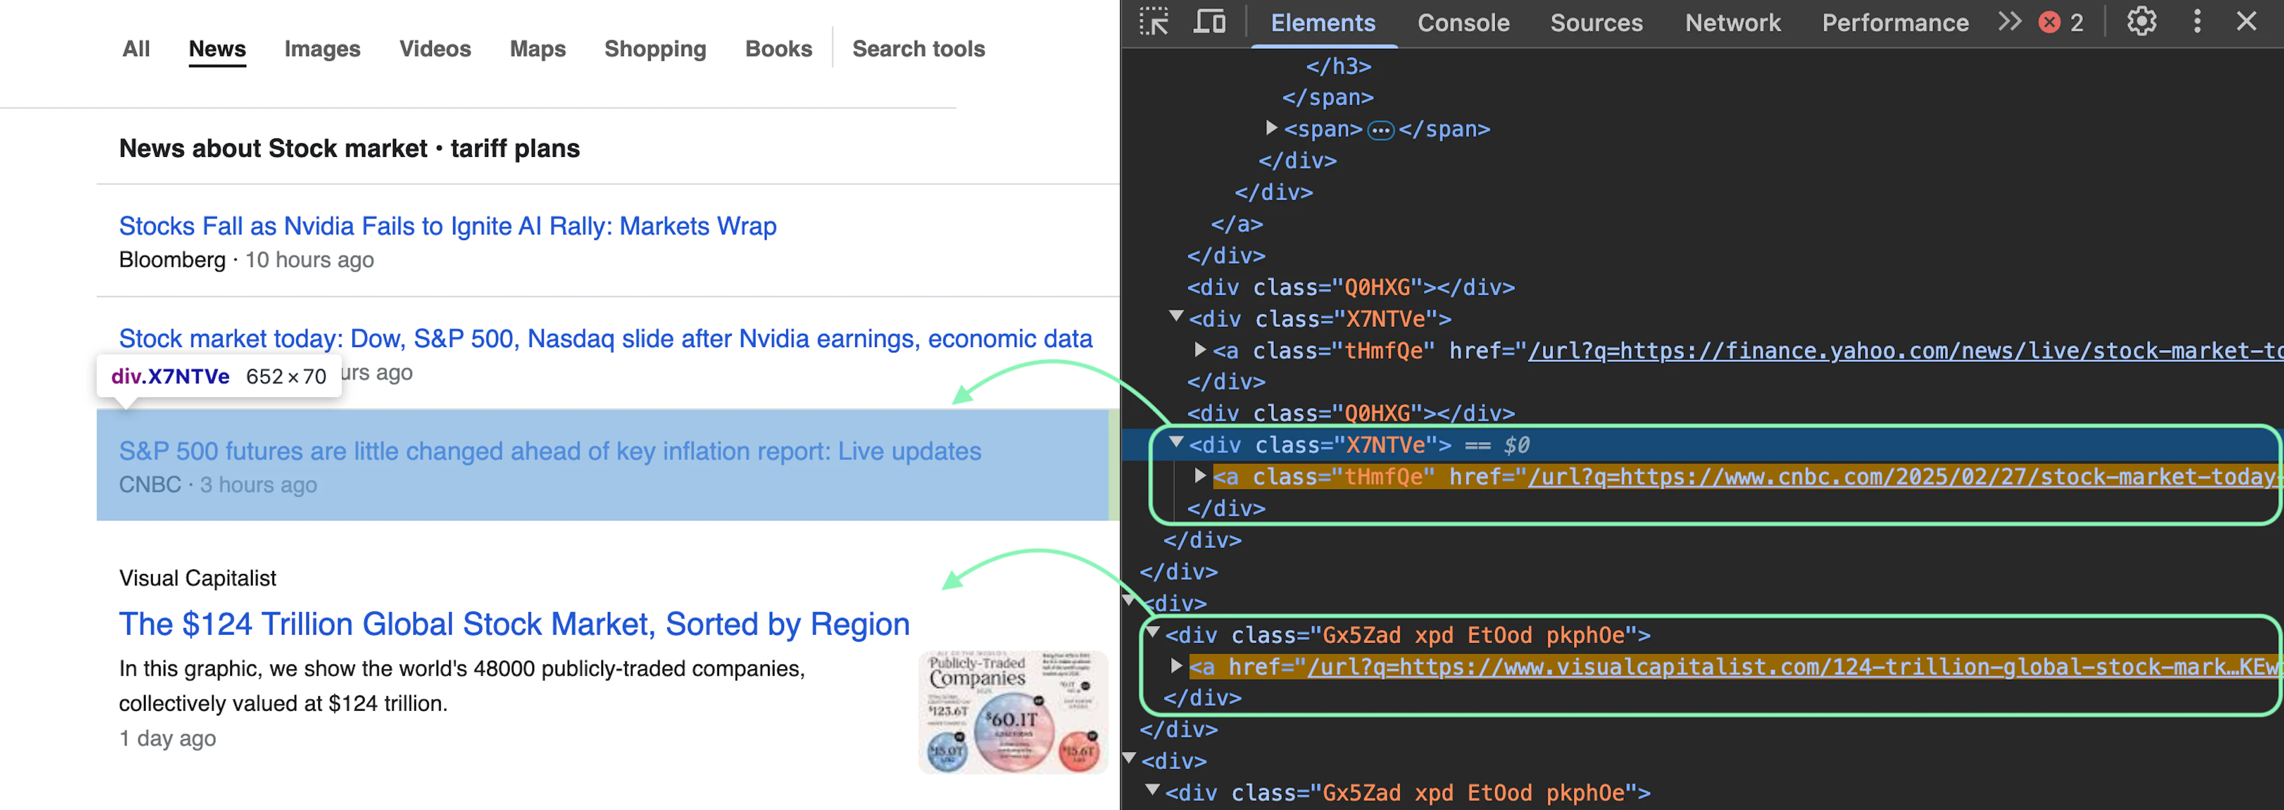Select the closing </a> tag line

(x=1237, y=224)
